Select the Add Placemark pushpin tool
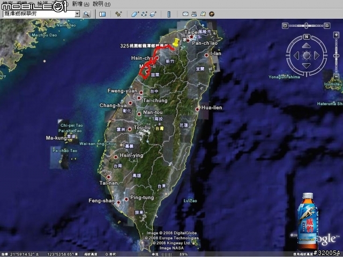The image size is (343, 257). tap(118, 14)
